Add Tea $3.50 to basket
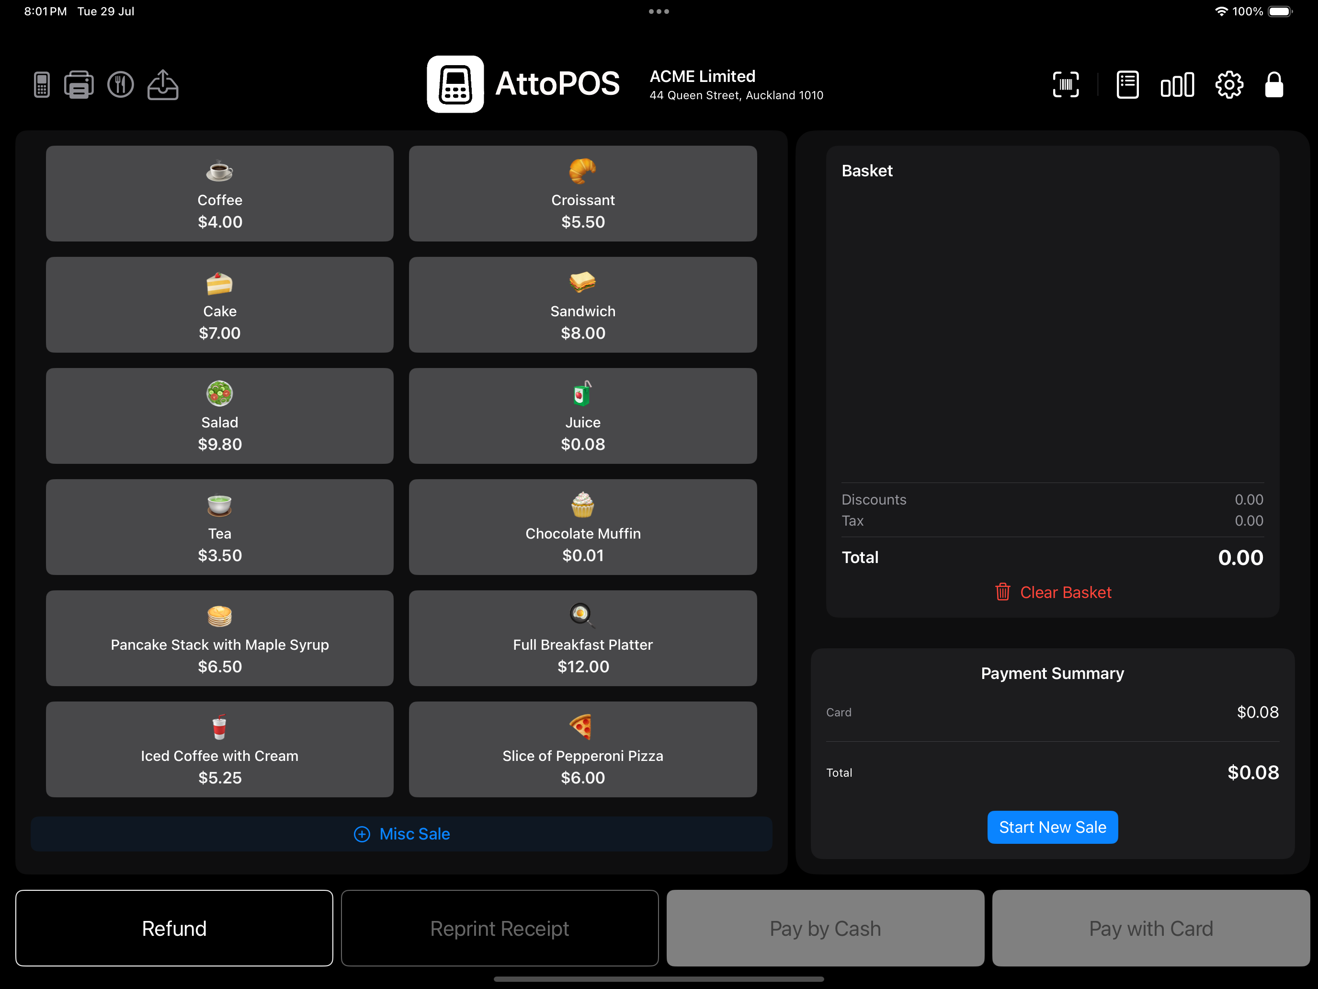 point(220,527)
